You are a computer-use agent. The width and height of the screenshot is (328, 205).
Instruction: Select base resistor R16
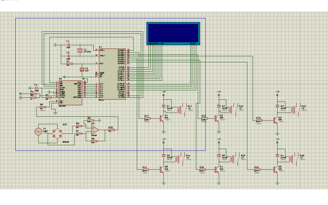point(257,170)
